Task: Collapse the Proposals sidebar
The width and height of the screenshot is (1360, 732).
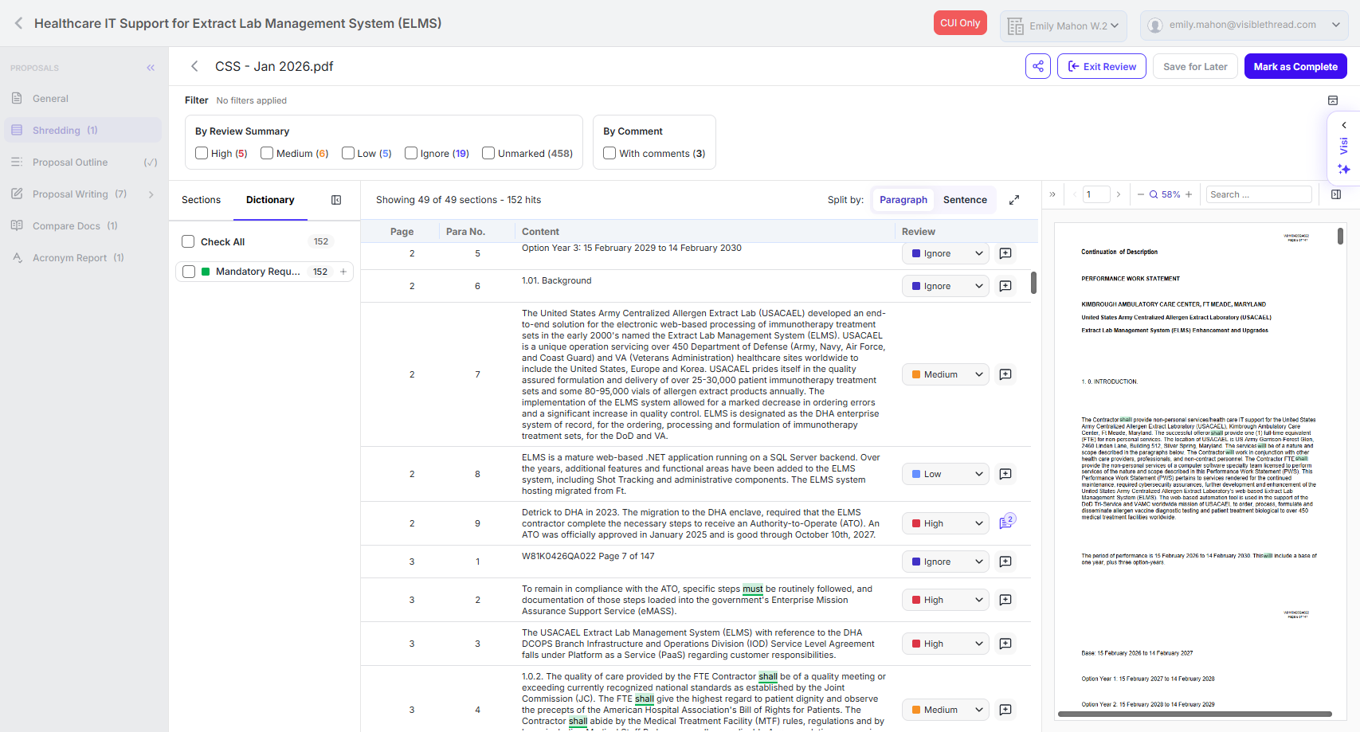Action: [151, 68]
